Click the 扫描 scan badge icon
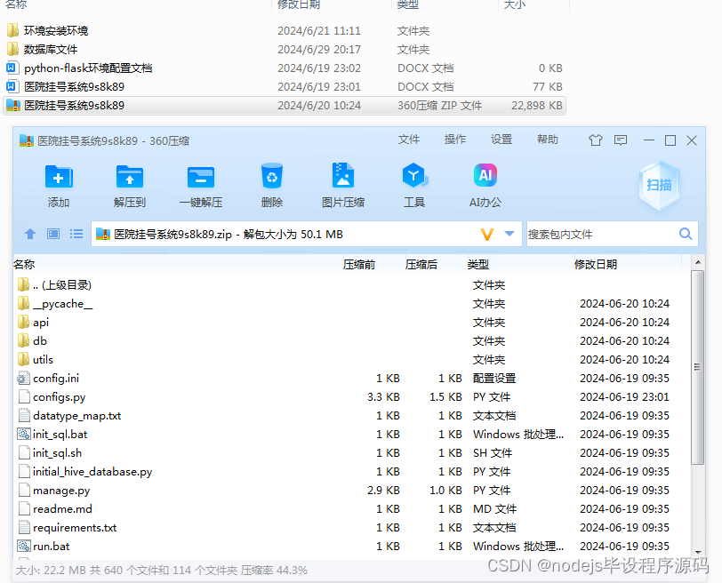The image size is (722, 583). point(658,184)
